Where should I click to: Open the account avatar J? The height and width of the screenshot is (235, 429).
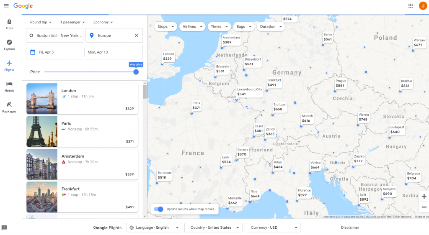click(x=423, y=6)
